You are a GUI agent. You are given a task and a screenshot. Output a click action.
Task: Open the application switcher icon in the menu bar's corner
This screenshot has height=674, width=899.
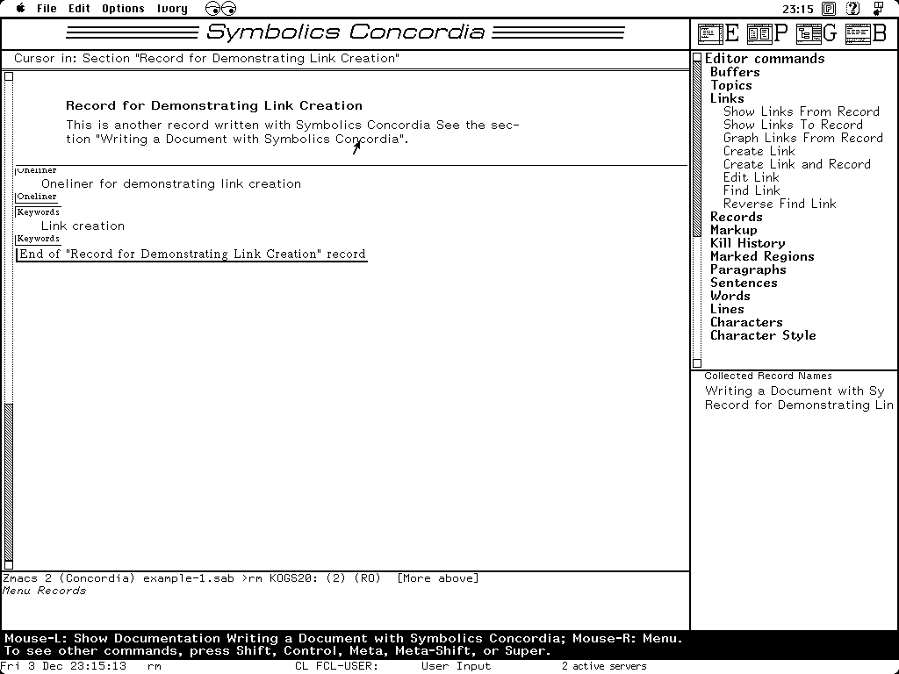pyautogui.click(x=878, y=9)
